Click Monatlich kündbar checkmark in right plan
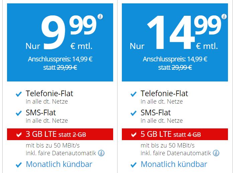 pyautogui.click(x=134, y=165)
